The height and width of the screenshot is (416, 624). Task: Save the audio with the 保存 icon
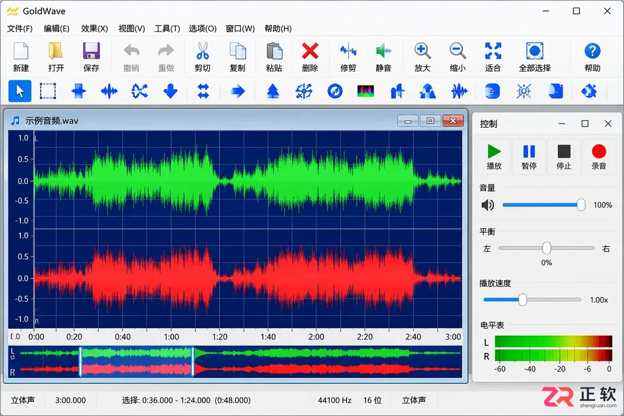[x=91, y=51]
